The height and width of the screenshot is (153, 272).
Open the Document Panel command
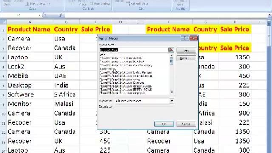coord(180,3)
